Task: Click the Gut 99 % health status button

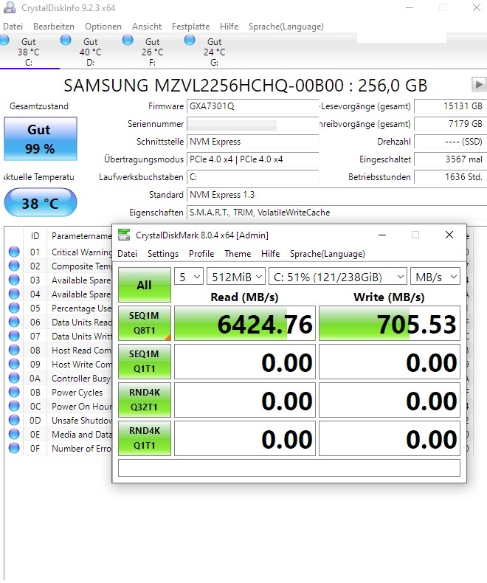Action: coord(41,139)
